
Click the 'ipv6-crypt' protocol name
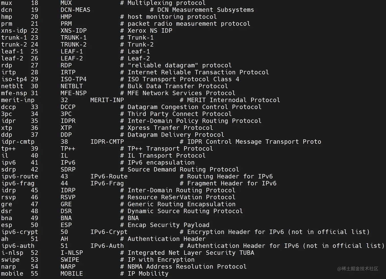point(20,232)
